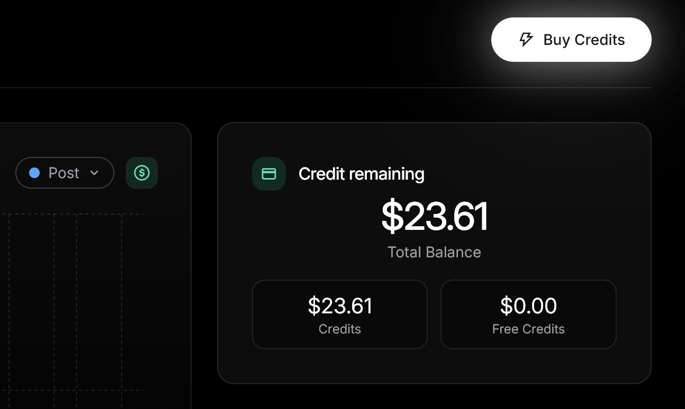
Task: Open the Post dropdown menu
Action: (65, 173)
